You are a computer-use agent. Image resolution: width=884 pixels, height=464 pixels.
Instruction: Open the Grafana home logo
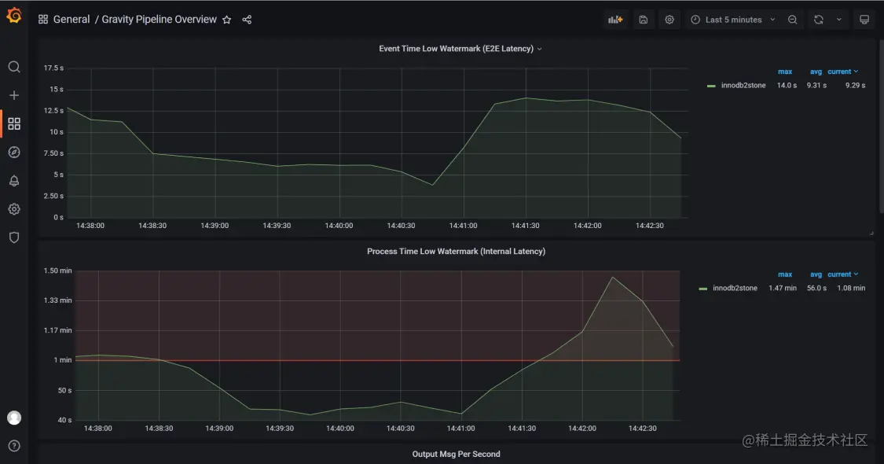14,15
